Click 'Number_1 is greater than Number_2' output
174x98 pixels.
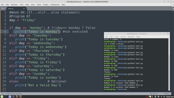tap(121, 87)
